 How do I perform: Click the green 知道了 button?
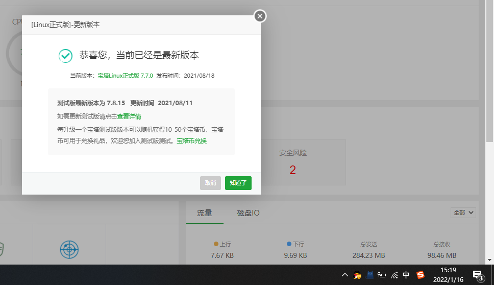[x=238, y=183]
